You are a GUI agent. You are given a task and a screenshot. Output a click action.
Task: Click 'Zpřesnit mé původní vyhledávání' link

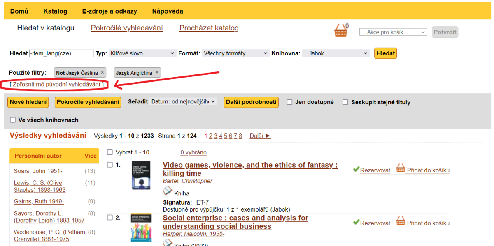point(56,84)
